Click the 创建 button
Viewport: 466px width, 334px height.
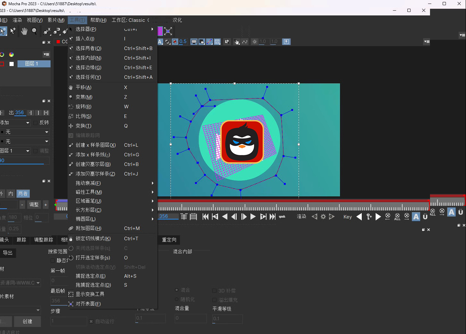tap(28, 321)
